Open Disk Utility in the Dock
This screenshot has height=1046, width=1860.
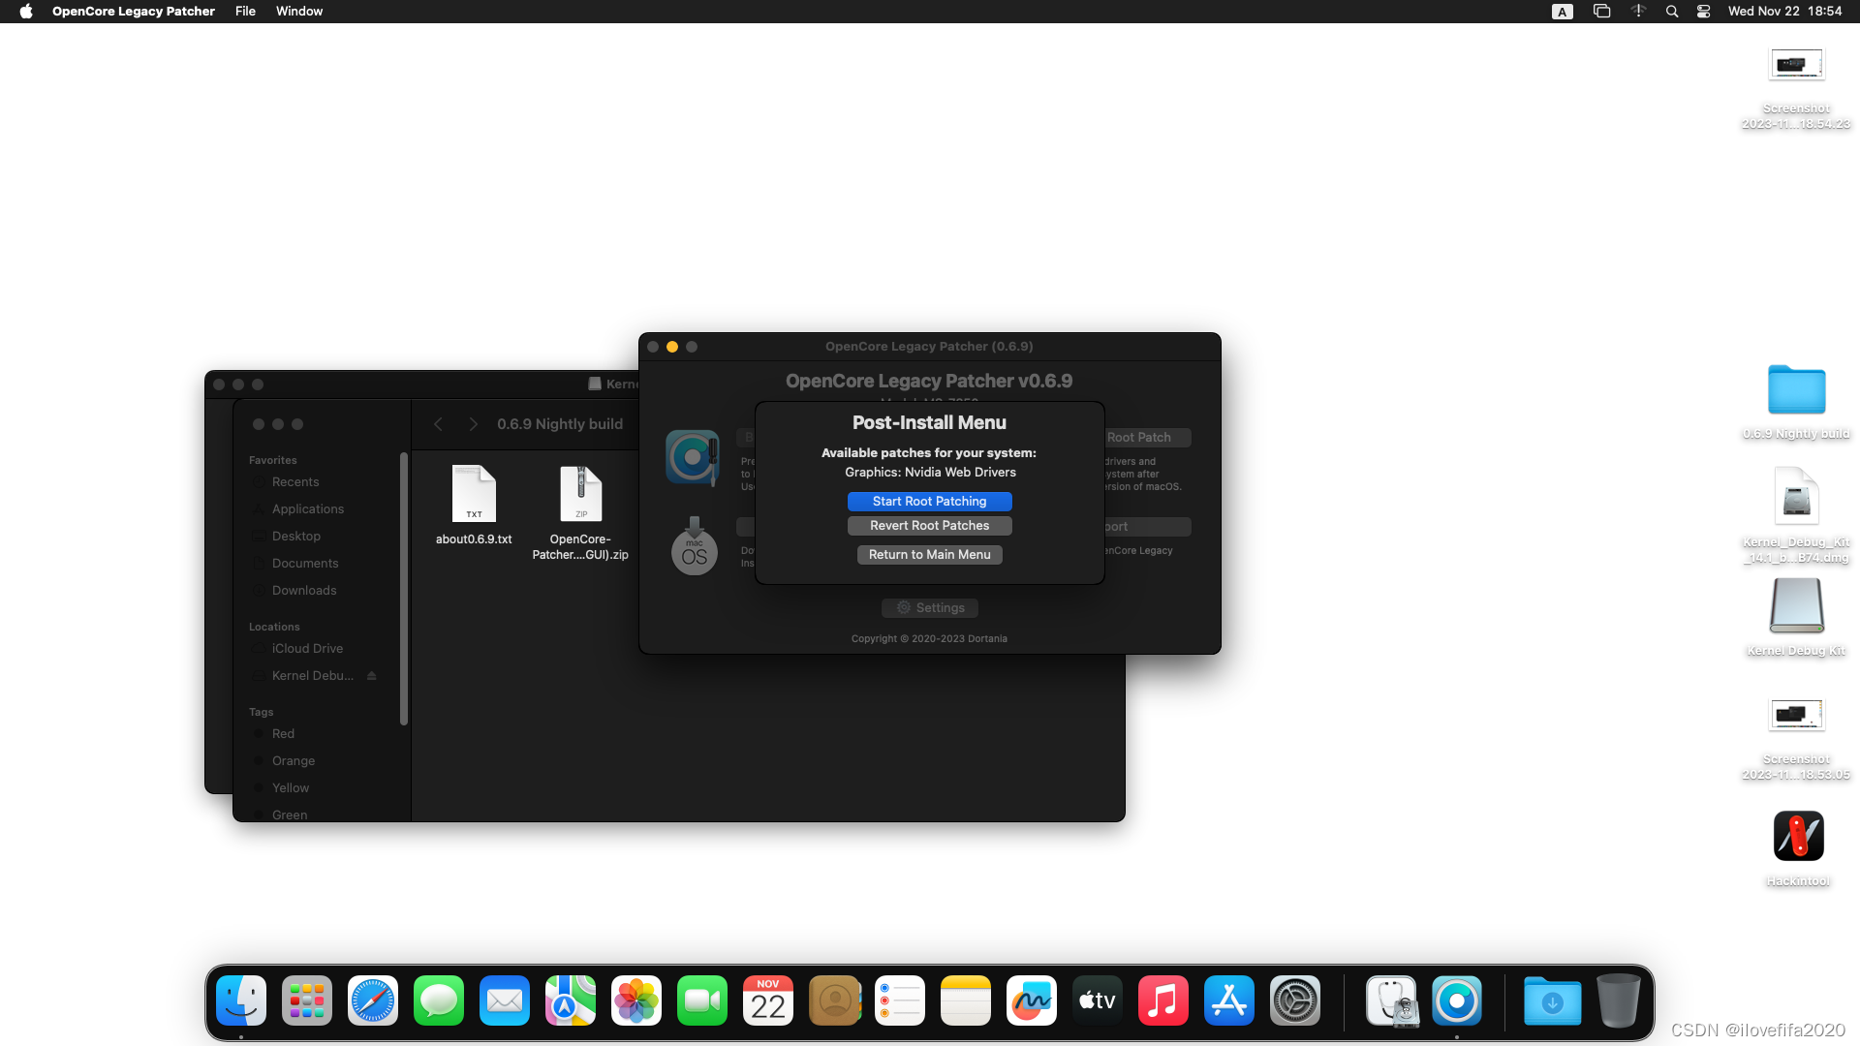coord(1391,1000)
